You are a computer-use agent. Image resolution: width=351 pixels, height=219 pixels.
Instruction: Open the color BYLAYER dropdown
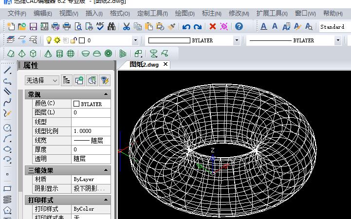[237, 40]
